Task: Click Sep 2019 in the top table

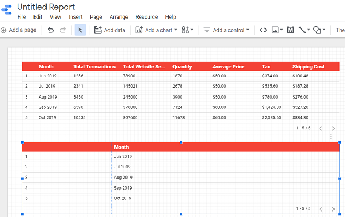Action: click(x=48, y=107)
